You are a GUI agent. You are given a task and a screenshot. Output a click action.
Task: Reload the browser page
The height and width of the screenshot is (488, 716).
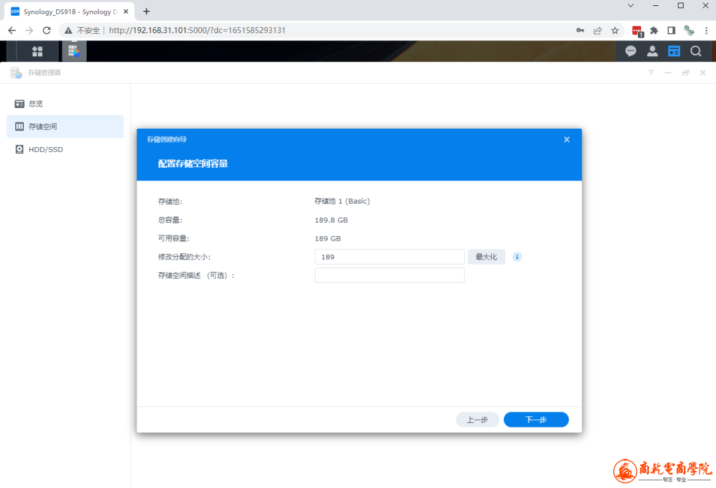pyautogui.click(x=46, y=30)
